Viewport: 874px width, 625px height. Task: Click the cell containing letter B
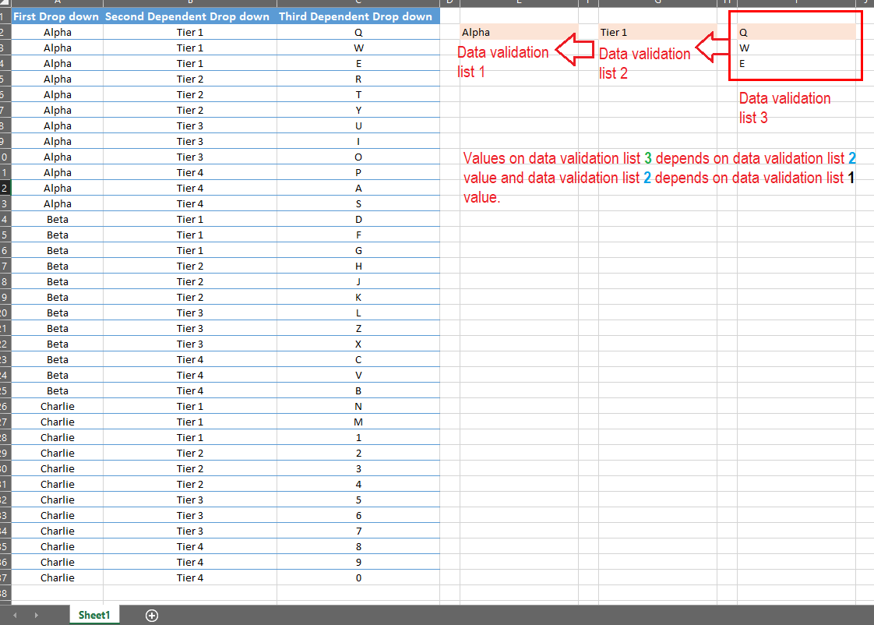tap(358, 391)
